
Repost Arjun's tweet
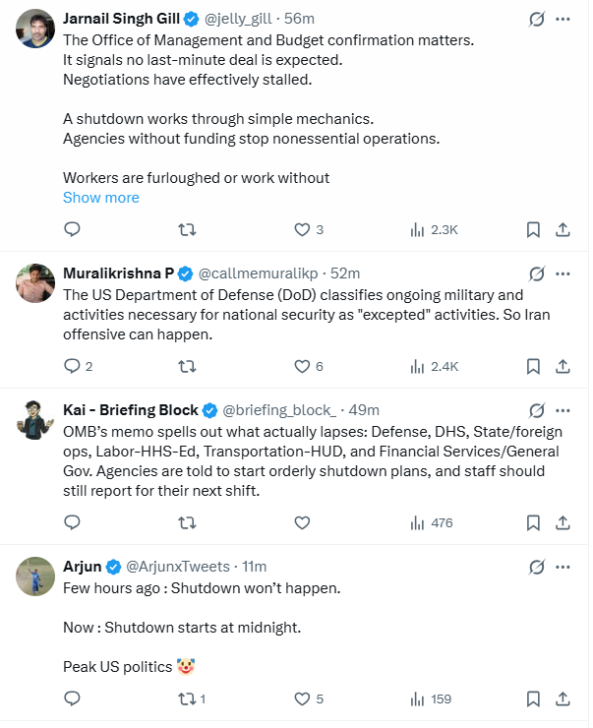(x=185, y=698)
